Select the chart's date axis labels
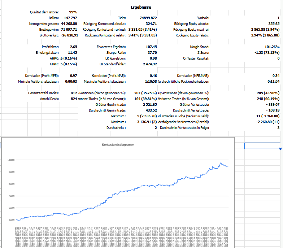283x248 pixels. coord(121,237)
